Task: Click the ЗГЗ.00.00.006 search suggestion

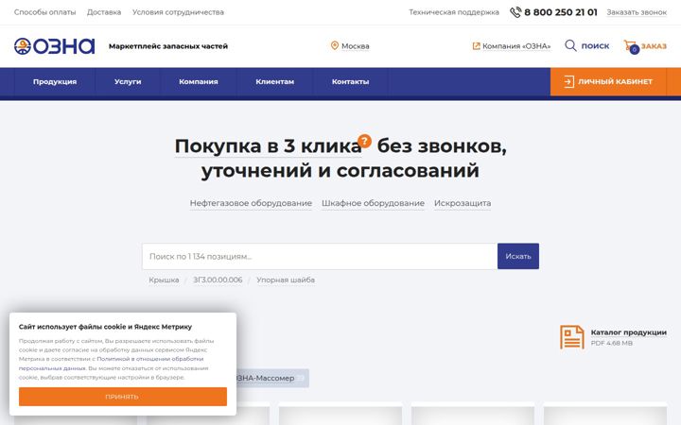Action: 218,280
